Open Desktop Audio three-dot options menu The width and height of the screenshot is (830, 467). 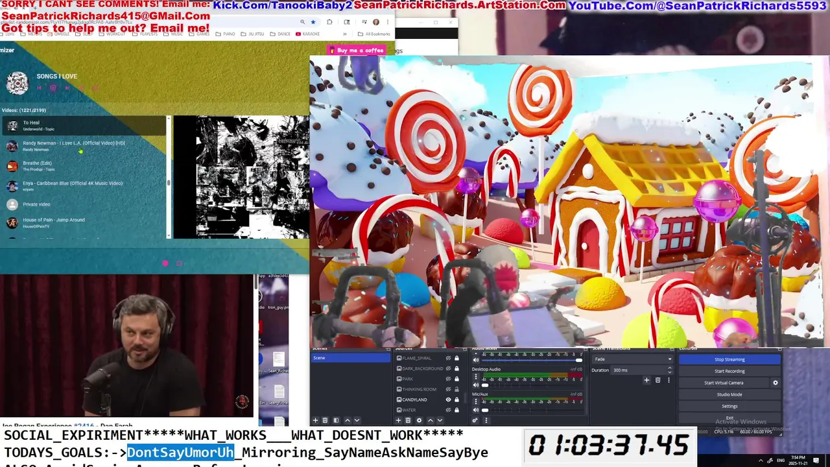475,376
